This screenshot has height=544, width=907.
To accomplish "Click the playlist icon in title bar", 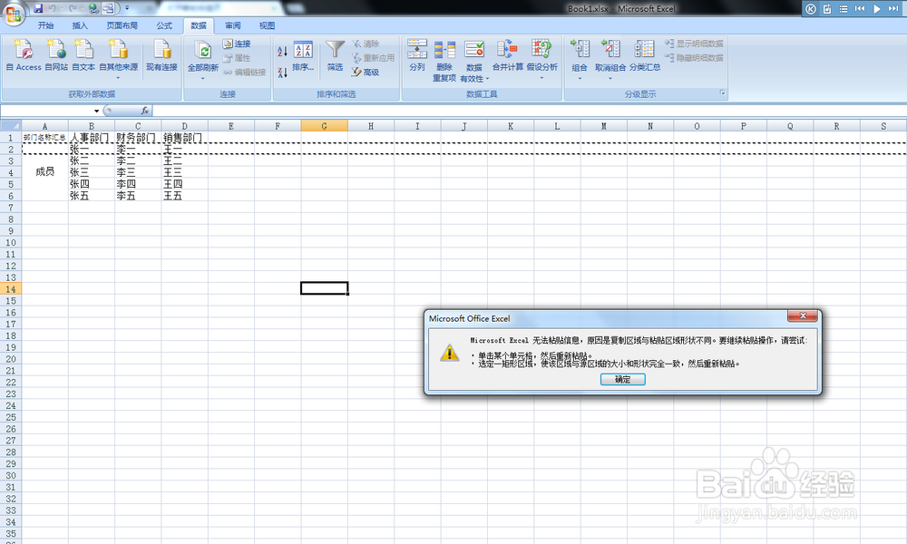I will click(844, 9).
